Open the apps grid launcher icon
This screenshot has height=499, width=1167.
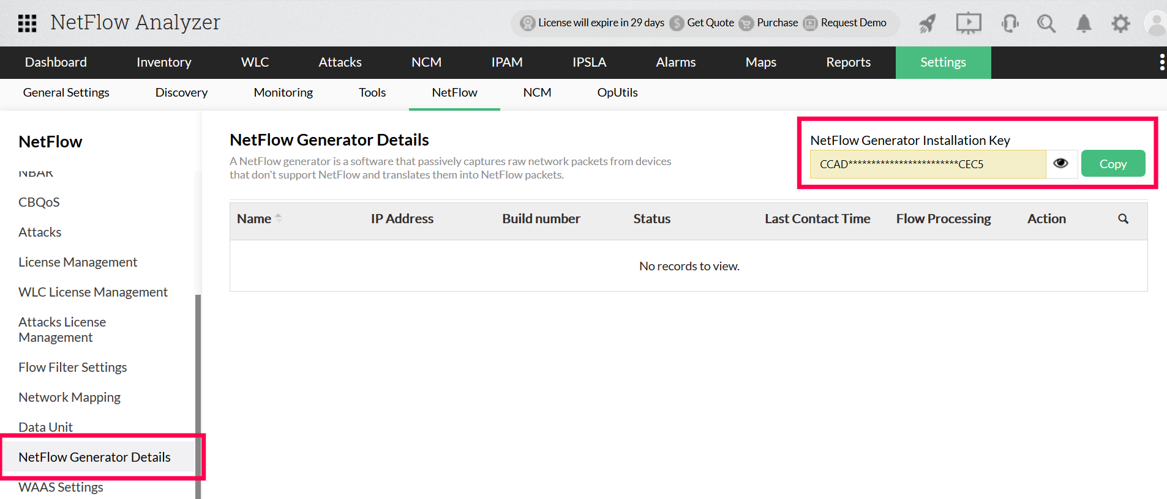point(27,23)
